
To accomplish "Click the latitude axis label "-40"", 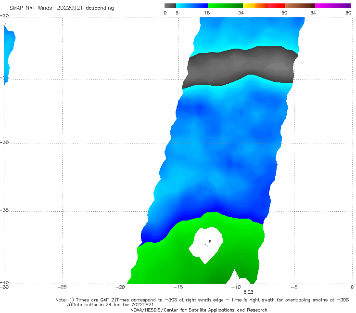I will click(4, 282).
